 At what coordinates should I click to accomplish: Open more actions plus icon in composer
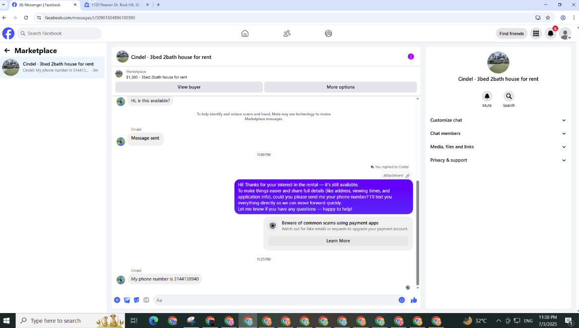coord(117,300)
